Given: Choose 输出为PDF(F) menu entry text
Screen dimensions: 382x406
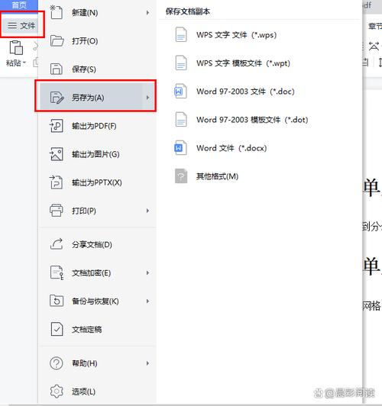Looking at the screenshot, I should pos(94,126).
